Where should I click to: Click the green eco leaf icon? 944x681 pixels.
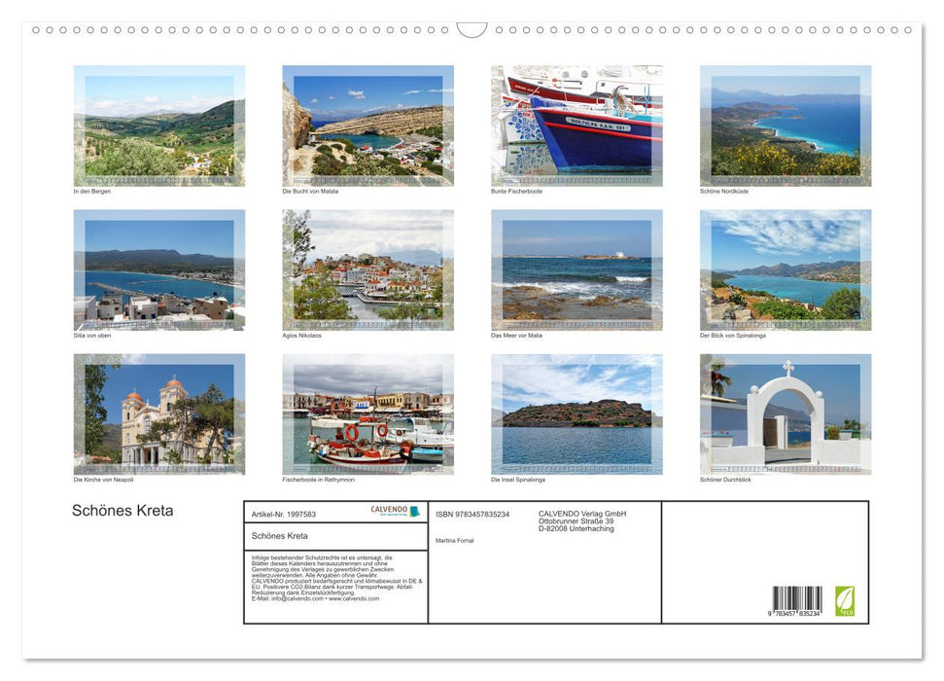point(845,600)
